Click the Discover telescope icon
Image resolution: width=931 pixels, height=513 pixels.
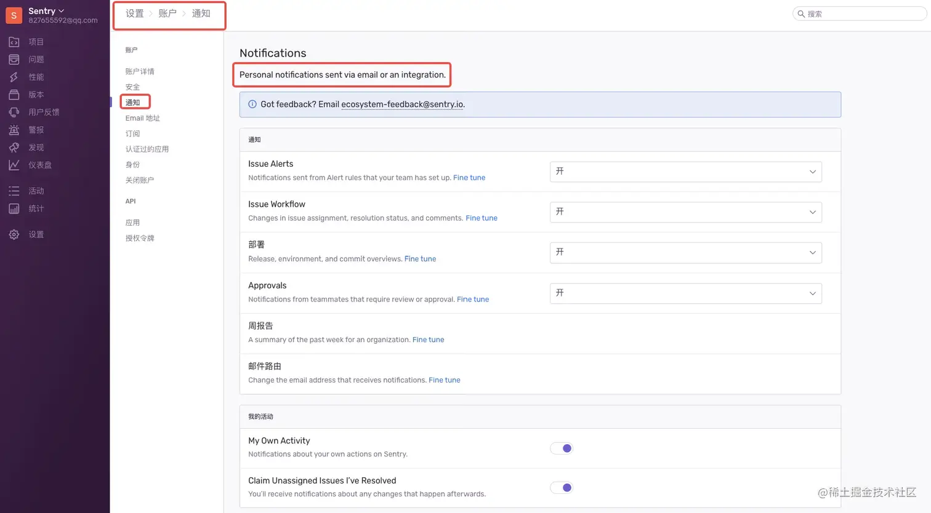tap(14, 148)
